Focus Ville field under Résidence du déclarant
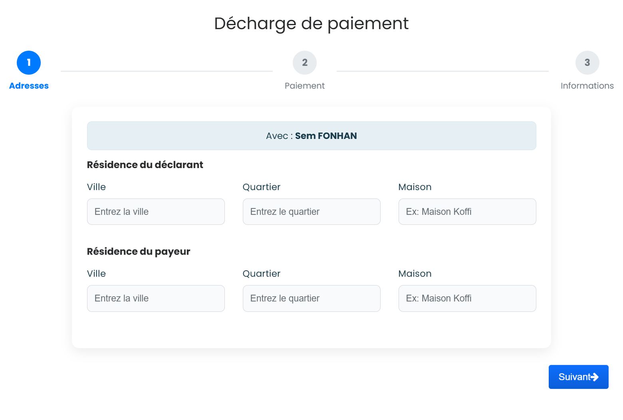623x420 pixels. pos(156,212)
